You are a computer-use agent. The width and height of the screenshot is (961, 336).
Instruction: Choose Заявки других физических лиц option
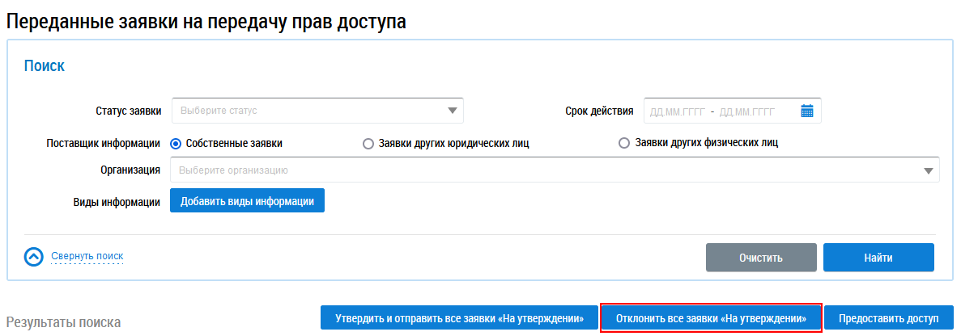623,144
